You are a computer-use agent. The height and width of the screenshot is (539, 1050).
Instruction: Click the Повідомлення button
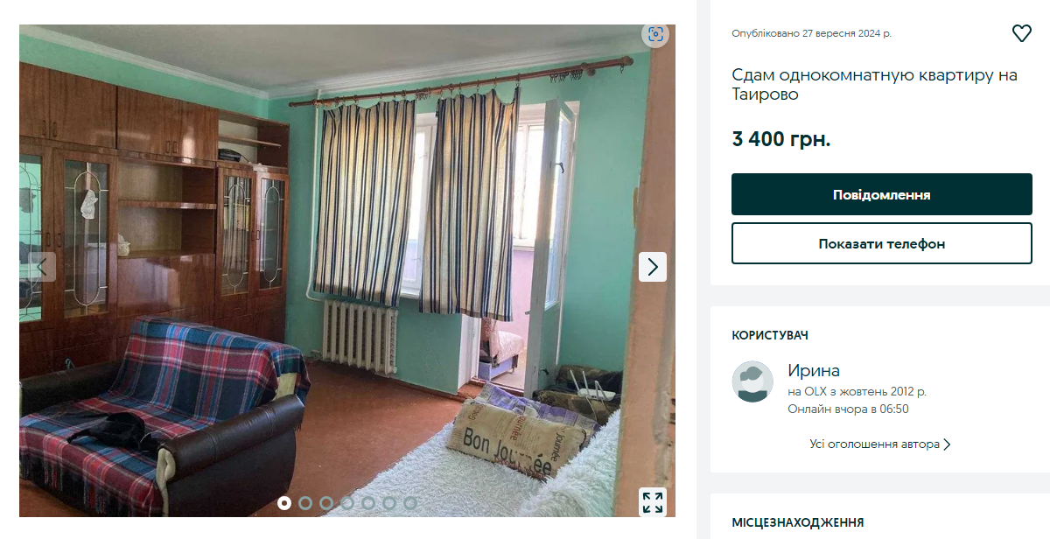coord(882,194)
